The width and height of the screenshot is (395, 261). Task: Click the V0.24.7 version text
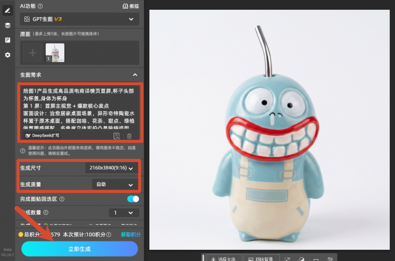coord(7,255)
